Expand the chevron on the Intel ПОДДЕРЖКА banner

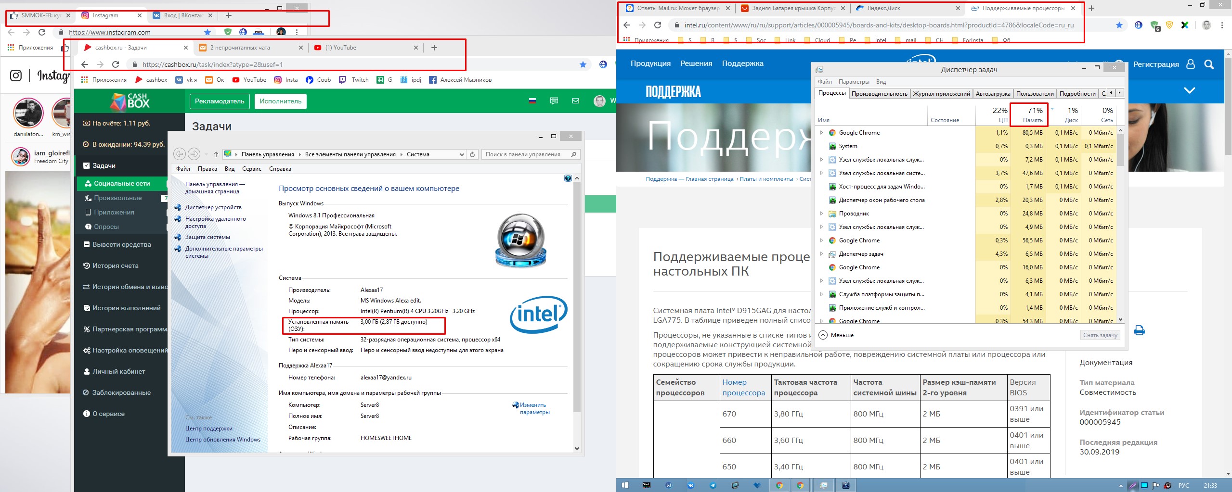(x=1189, y=90)
